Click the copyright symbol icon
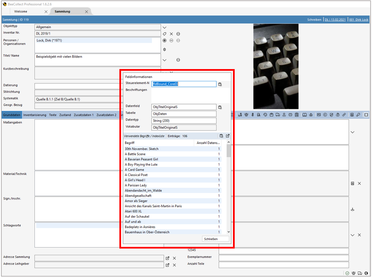The width and height of the screenshot is (372, 278). tap(325, 115)
